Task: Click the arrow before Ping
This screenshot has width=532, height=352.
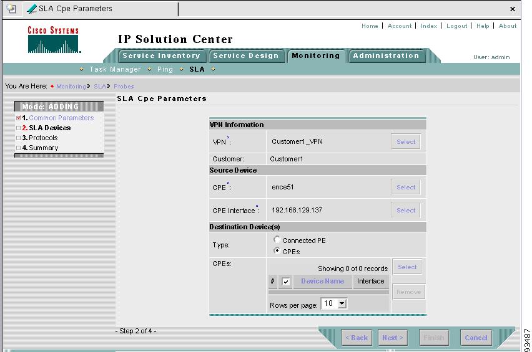Action: tap(150, 70)
